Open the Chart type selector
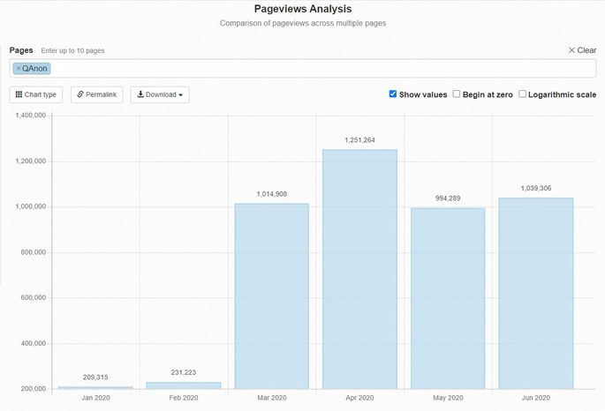Screen dimensions: 605x411 (x=36, y=94)
